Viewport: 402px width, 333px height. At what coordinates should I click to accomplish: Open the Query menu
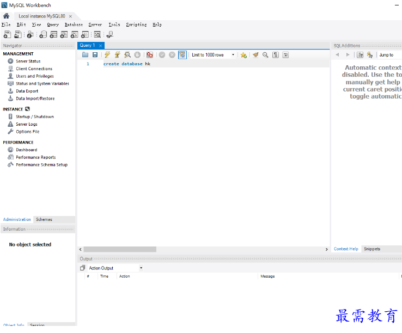coord(53,24)
